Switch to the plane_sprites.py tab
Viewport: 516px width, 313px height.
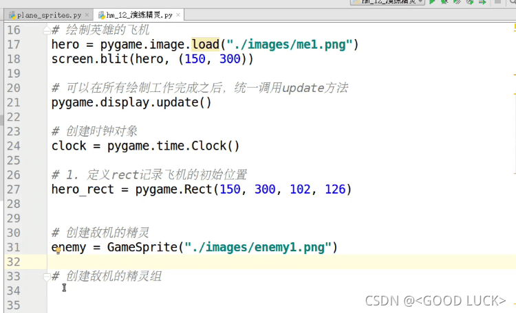point(49,15)
